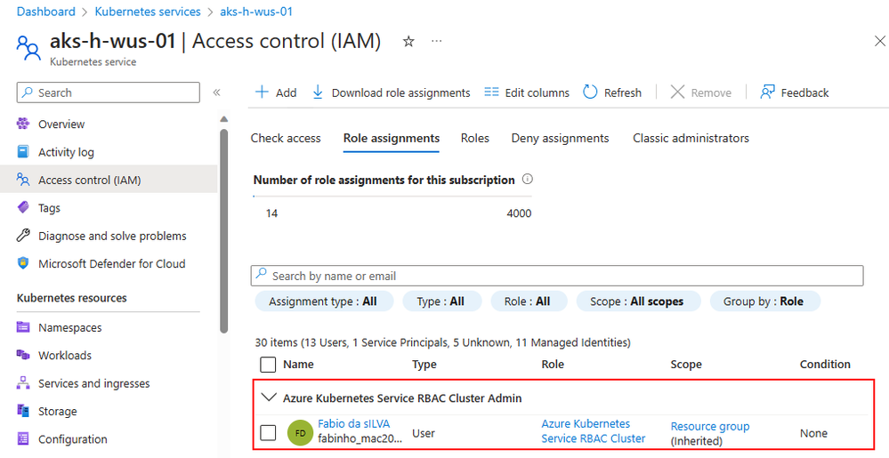Switch to the Check access tab
The width and height of the screenshot is (889, 458).
point(286,138)
